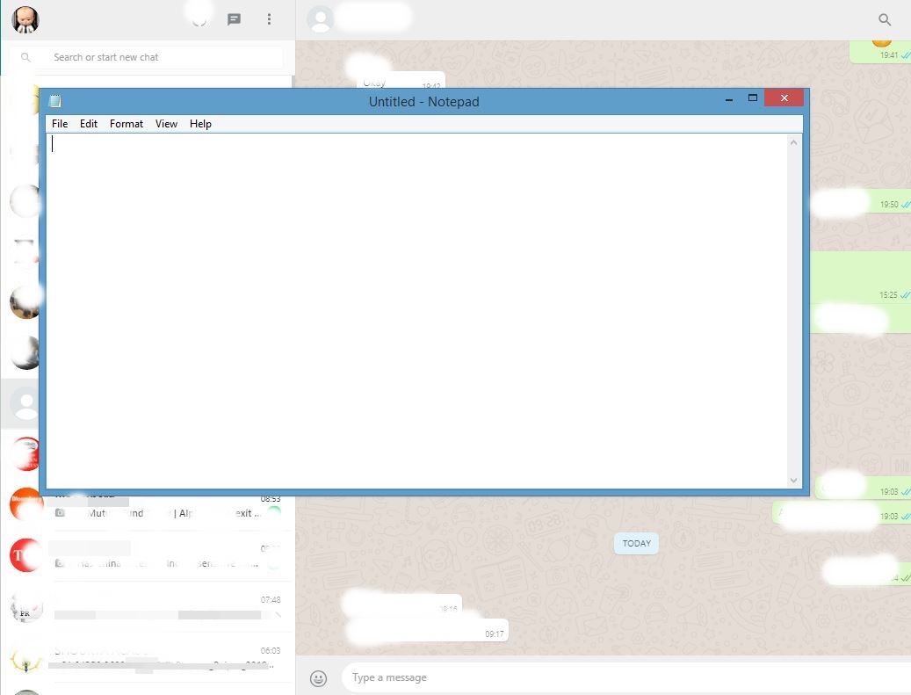Open your WhatsApp profile picture
This screenshot has height=695, width=911.
click(x=25, y=19)
